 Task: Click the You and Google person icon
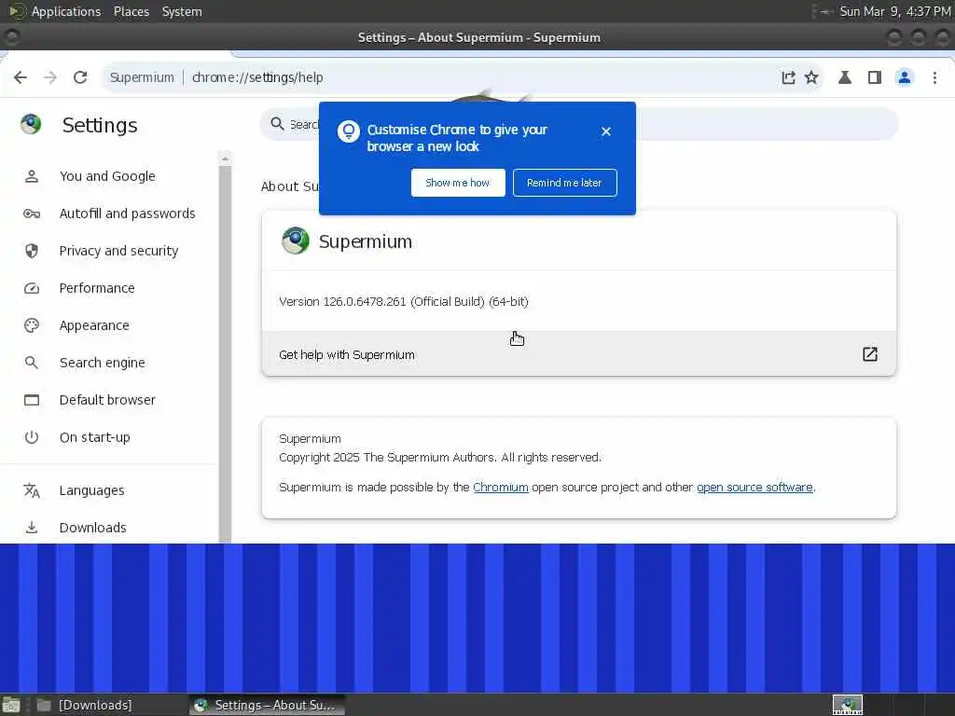(x=32, y=176)
